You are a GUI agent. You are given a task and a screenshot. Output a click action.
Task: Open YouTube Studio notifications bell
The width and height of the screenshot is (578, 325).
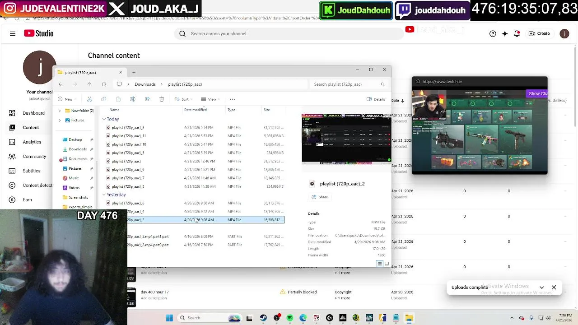click(x=517, y=33)
